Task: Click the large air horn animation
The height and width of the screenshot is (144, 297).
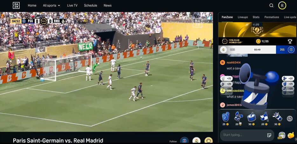Action: coord(259,86)
